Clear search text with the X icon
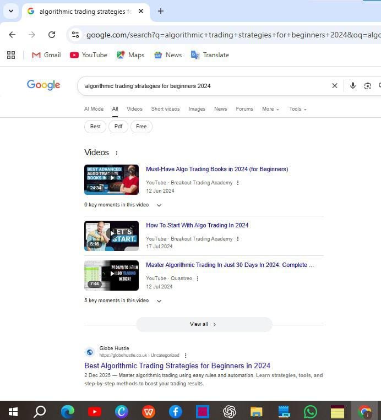Image resolution: width=381 pixels, height=420 pixels. (334, 86)
